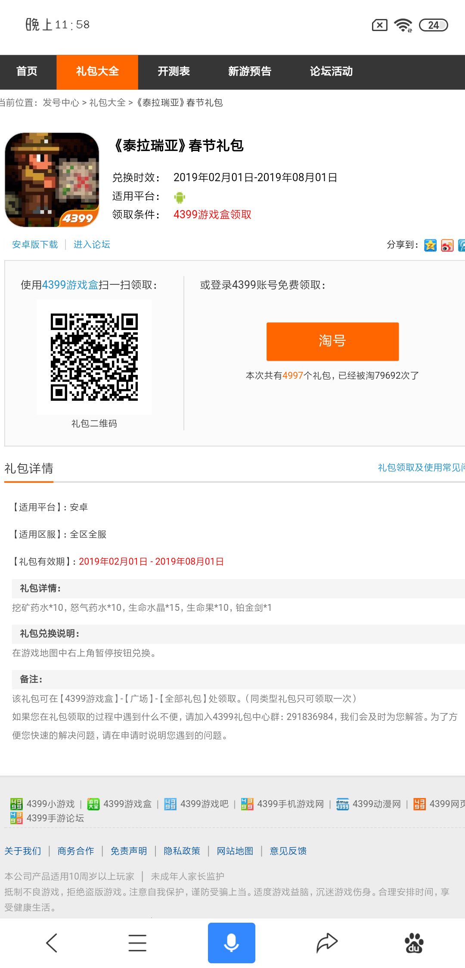This screenshot has height=968, width=465.
Task: Tap the 礼包二维码 caption
Action: point(94,423)
